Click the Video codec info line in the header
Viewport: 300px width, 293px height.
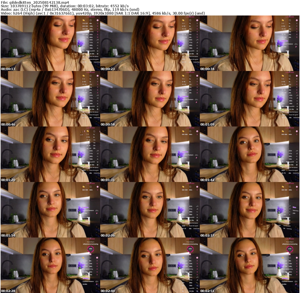(x=103, y=13)
